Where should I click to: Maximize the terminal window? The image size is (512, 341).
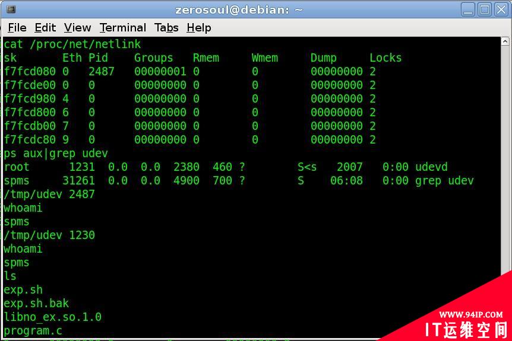tap(484, 9)
